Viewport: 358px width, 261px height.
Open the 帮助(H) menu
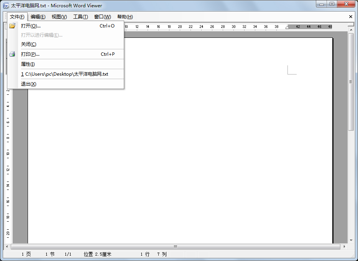point(125,16)
